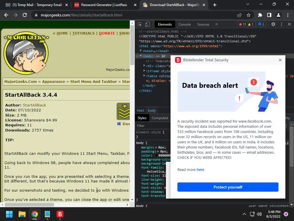Image resolution: width=294 pixels, height=221 pixels.
Task: Open the Windows Start menu
Action: [x=9, y=214]
